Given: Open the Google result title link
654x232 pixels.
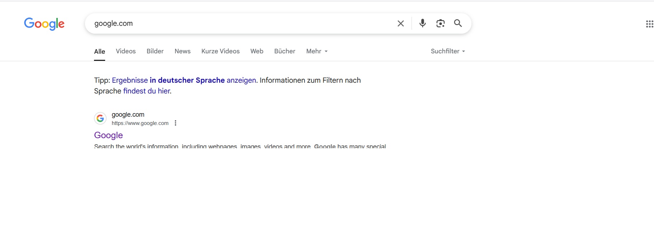Looking at the screenshot, I should 108,135.
